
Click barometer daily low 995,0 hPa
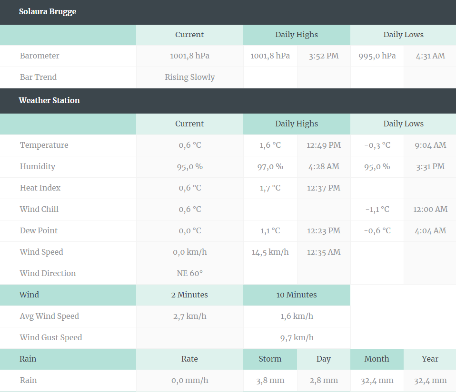(377, 56)
